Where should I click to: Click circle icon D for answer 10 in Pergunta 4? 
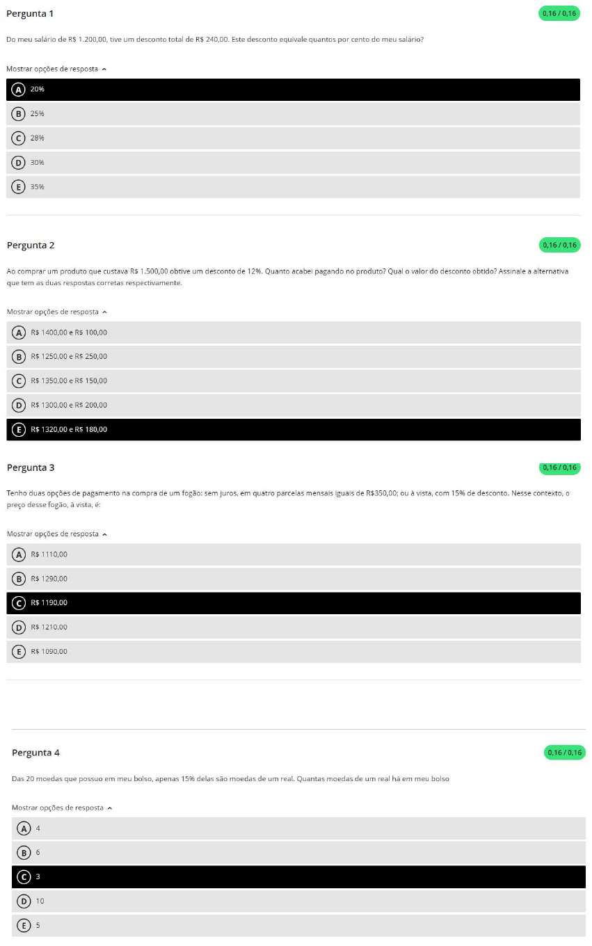pyautogui.click(x=25, y=901)
